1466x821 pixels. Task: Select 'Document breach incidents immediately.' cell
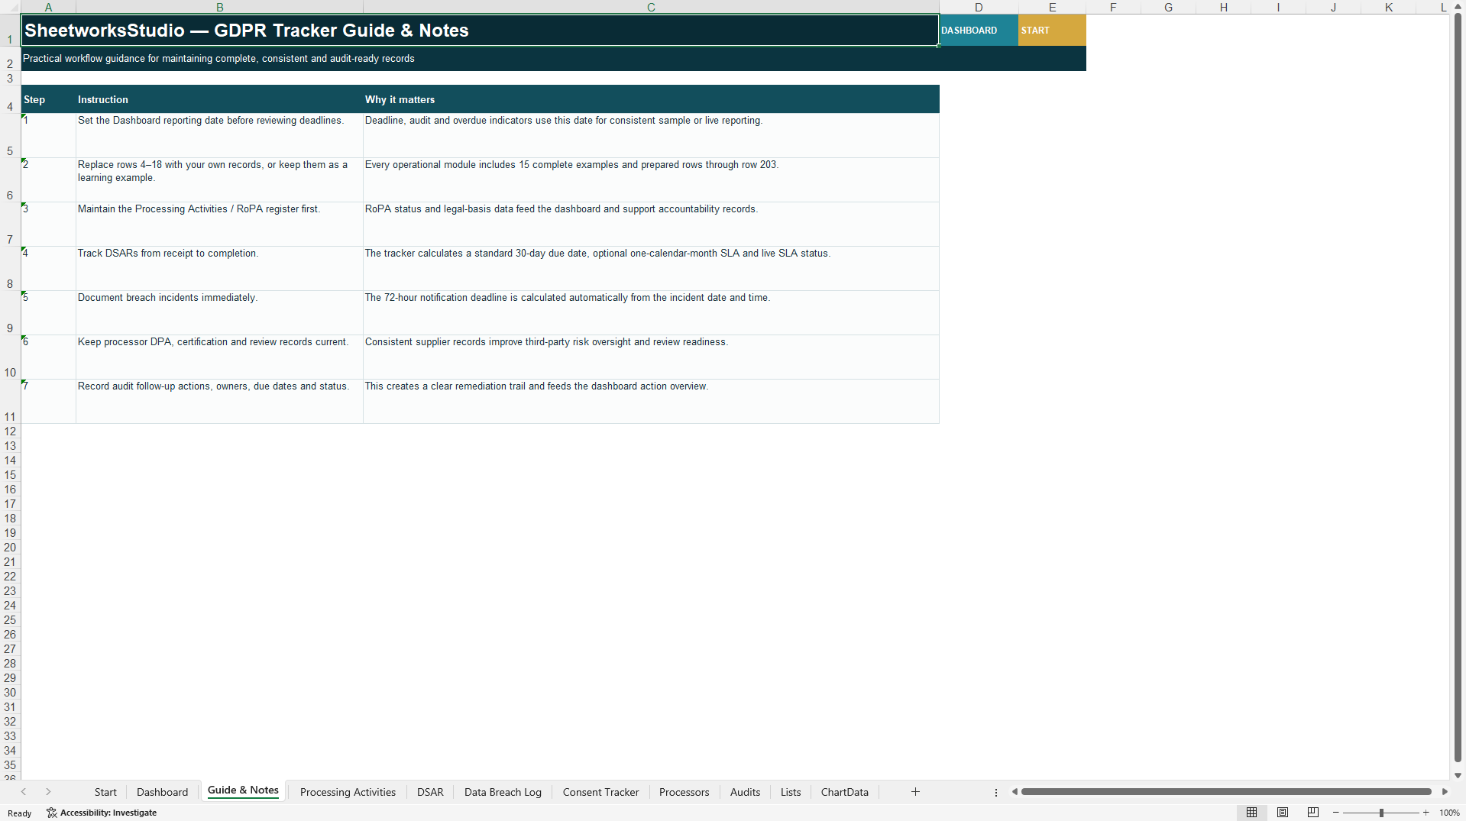(219, 313)
